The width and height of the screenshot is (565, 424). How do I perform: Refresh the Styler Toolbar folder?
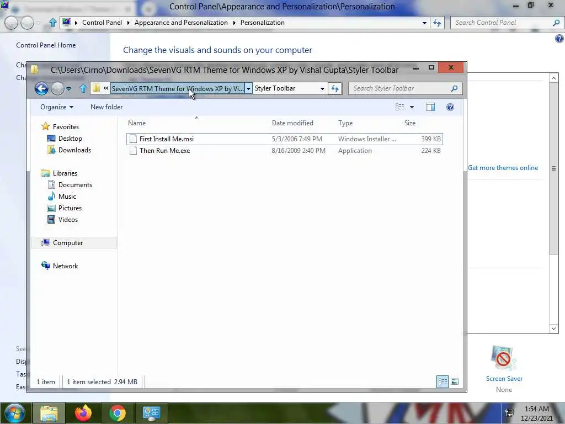(x=335, y=88)
